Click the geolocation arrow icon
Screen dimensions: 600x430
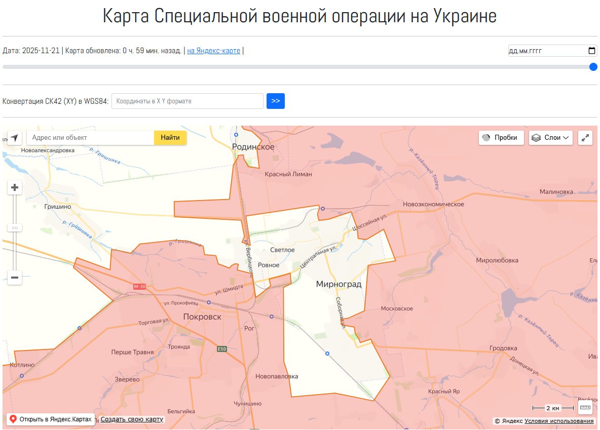15,138
